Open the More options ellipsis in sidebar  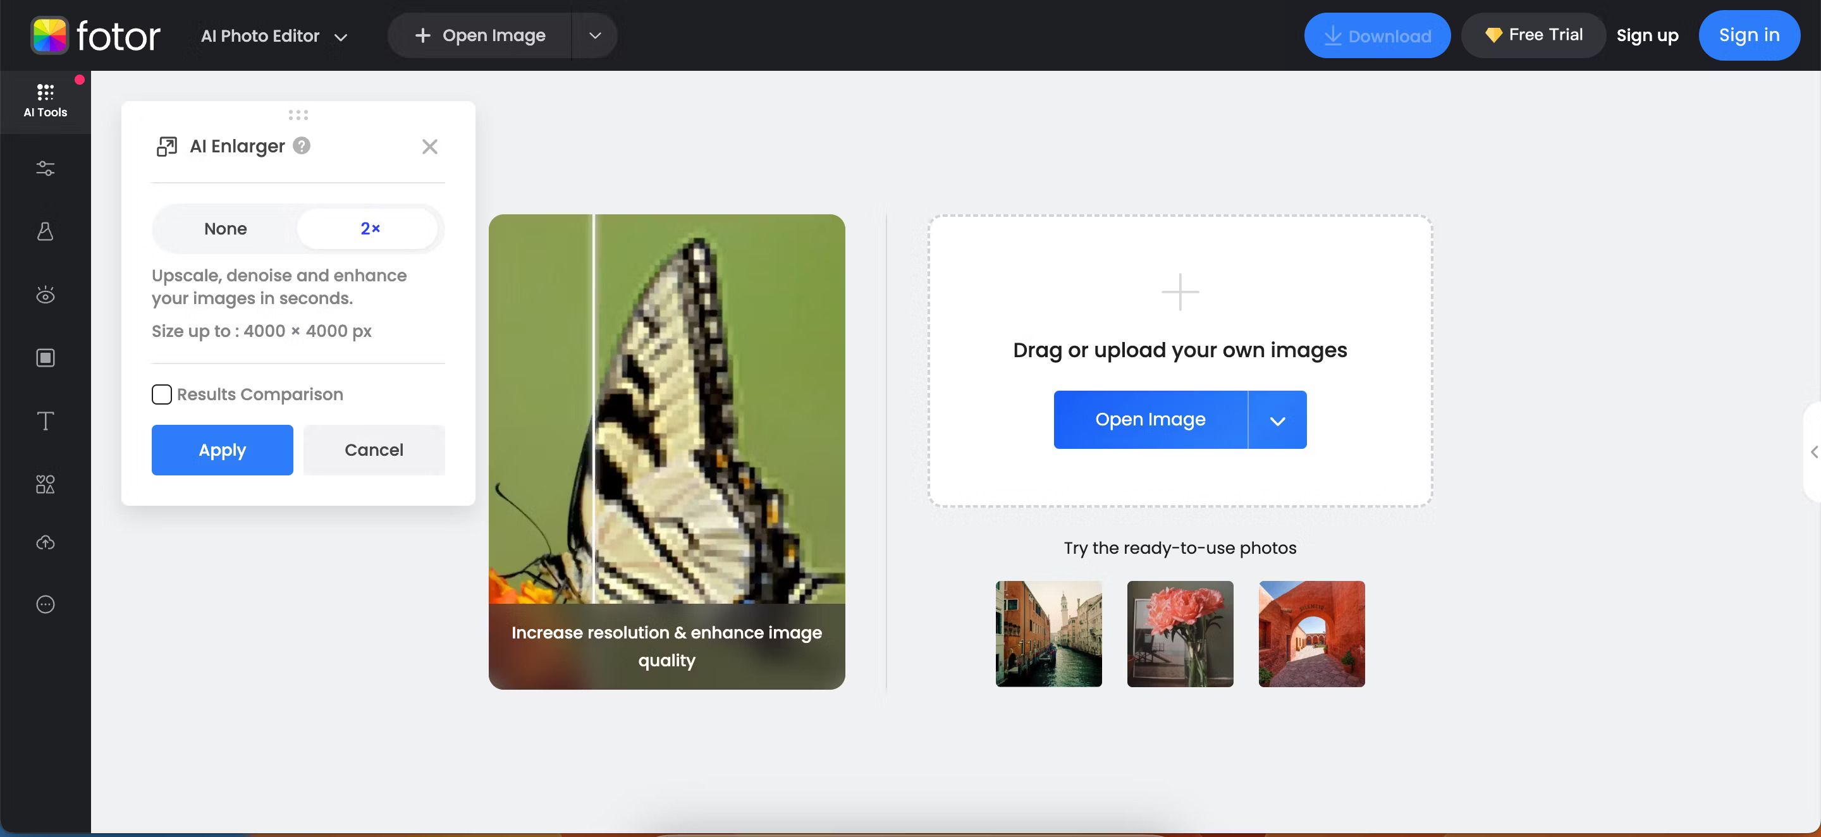tap(46, 604)
